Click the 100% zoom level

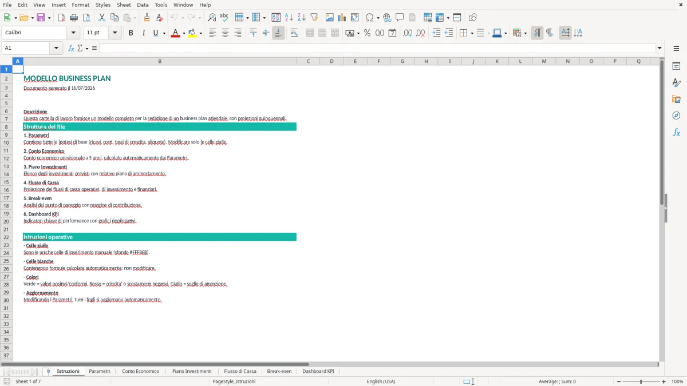677,381
